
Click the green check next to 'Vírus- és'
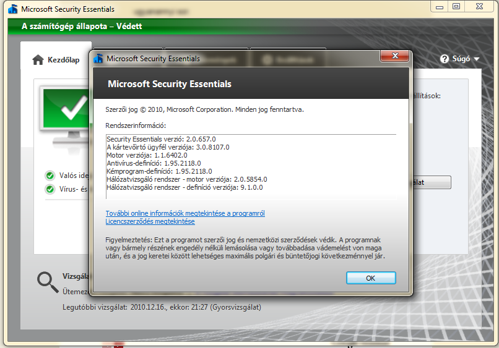pyautogui.click(x=50, y=189)
